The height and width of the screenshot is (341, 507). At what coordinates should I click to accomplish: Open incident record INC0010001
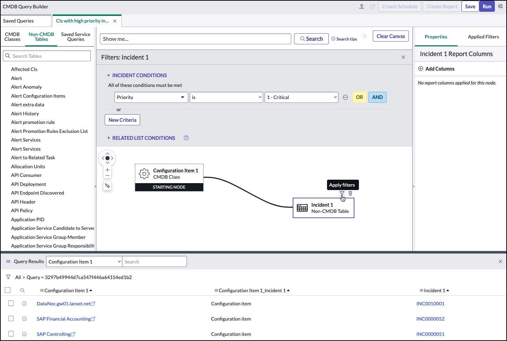(430, 303)
